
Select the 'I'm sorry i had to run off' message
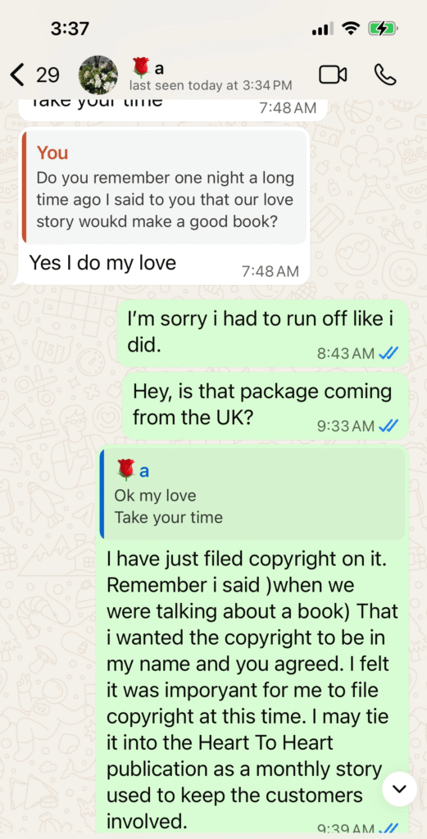click(x=262, y=333)
